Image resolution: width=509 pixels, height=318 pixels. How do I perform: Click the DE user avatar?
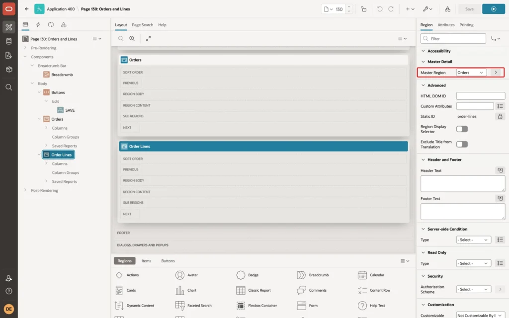[9, 309]
